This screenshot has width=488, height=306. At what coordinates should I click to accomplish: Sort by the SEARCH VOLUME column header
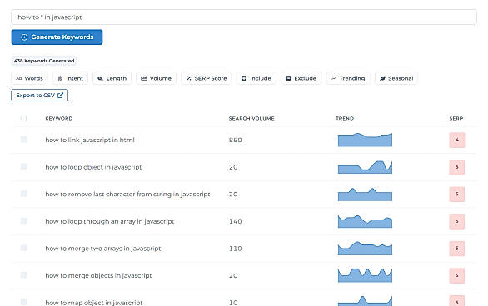(x=251, y=118)
